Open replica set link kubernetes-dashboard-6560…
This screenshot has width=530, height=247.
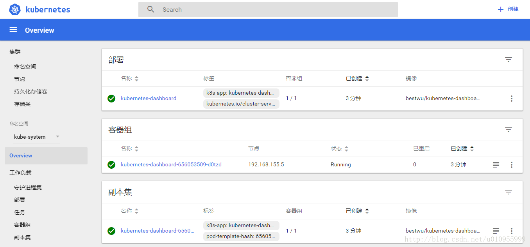158,231
